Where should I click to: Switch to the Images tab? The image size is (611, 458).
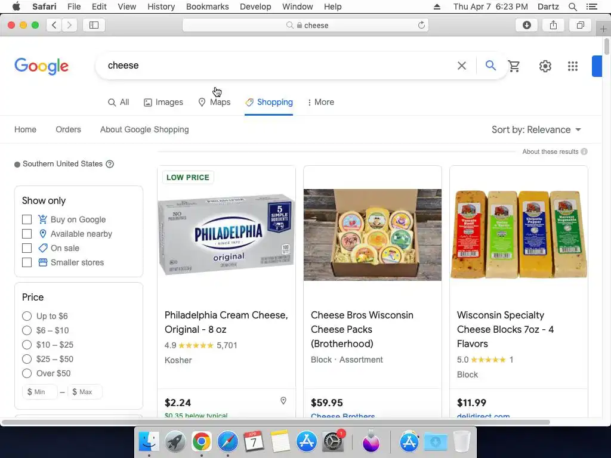pyautogui.click(x=163, y=102)
